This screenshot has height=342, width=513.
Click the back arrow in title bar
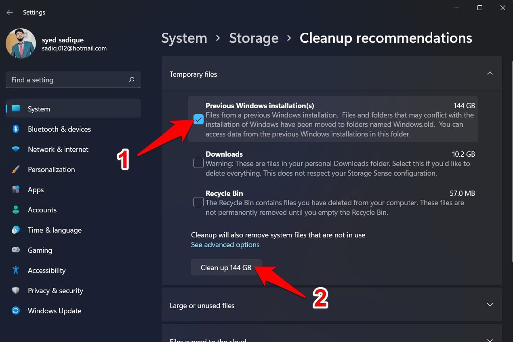point(10,13)
